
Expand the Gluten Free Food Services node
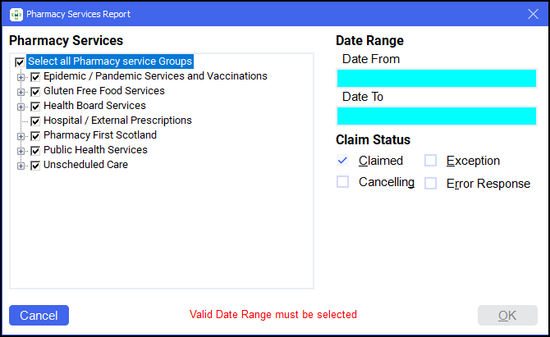click(x=21, y=91)
